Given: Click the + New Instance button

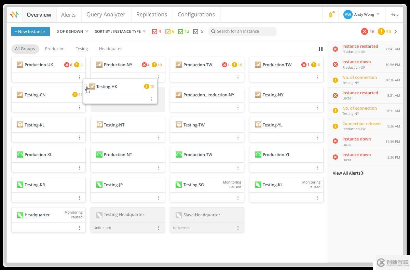Looking at the screenshot, I should coord(30,31).
